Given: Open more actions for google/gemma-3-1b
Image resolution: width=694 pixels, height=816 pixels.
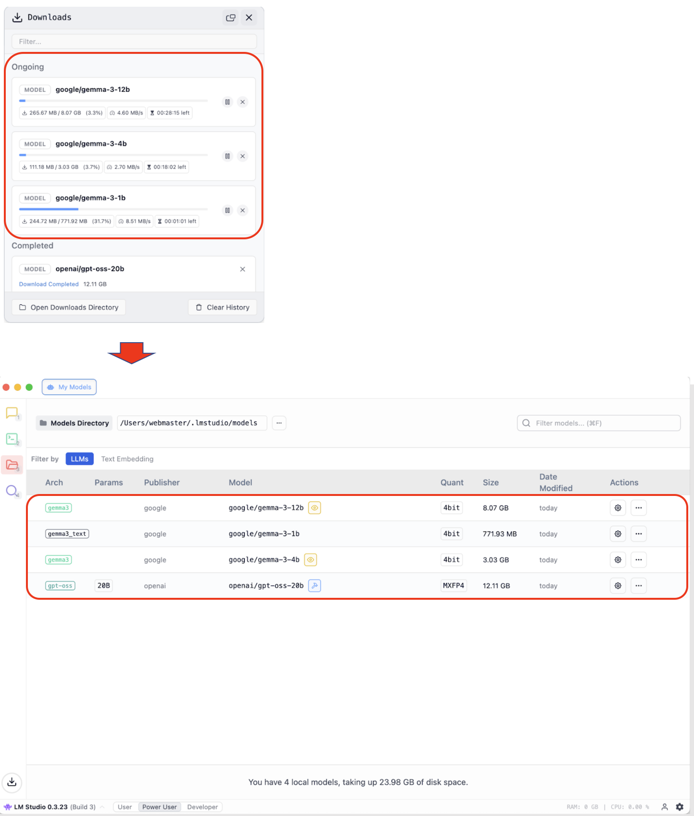Looking at the screenshot, I should point(639,534).
